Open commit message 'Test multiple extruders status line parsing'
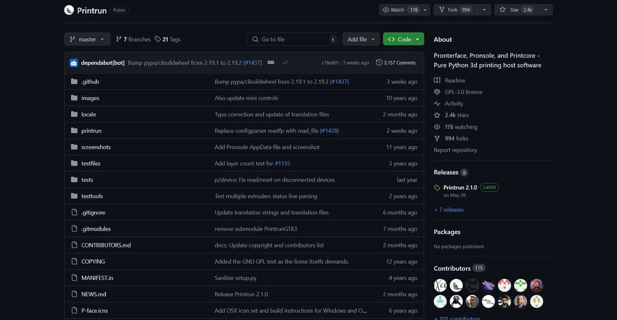This screenshot has width=617, height=320. click(x=266, y=196)
